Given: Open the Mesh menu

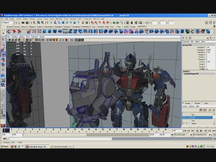Looking at the screenshot, I should (x=52, y=19).
